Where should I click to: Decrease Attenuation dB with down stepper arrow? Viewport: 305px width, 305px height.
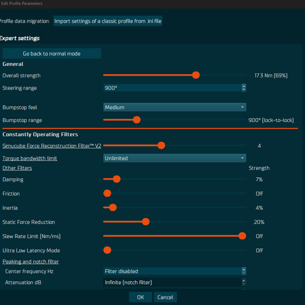point(243,284)
